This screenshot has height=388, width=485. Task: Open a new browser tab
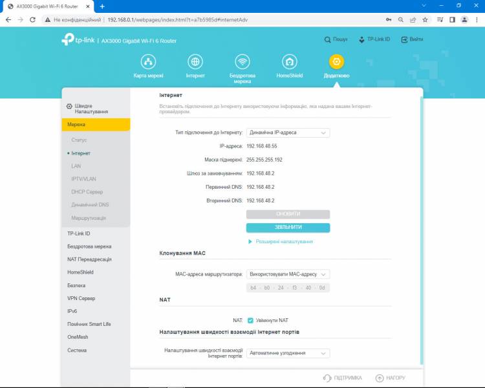coord(102,6)
